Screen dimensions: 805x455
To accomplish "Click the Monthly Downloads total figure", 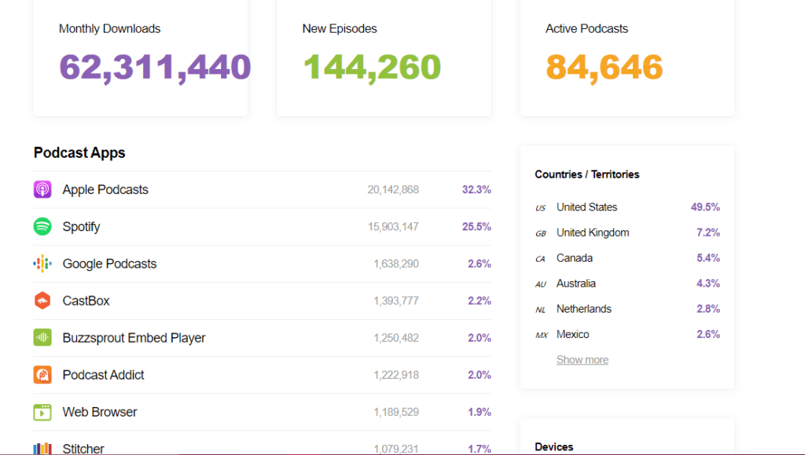I will tap(154, 67).
